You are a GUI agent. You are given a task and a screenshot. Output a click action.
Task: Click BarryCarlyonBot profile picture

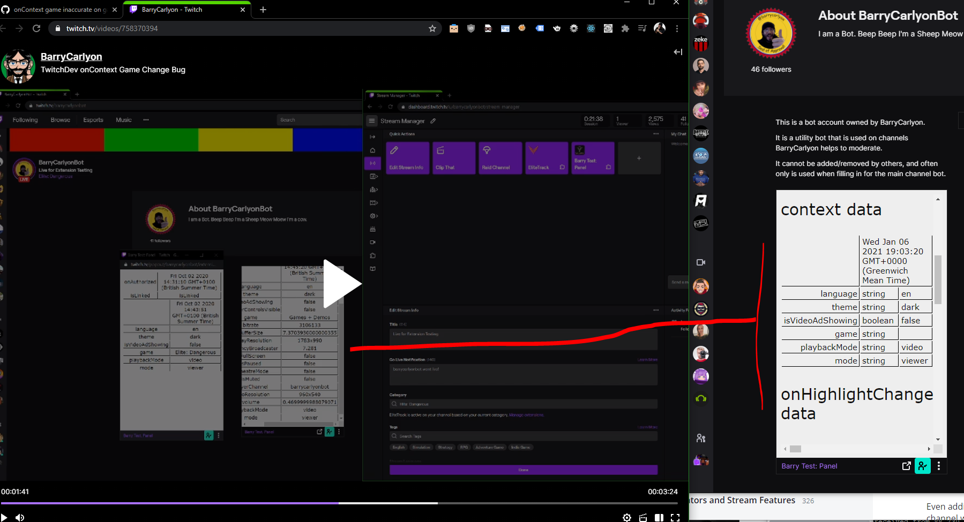click(771, 33)
